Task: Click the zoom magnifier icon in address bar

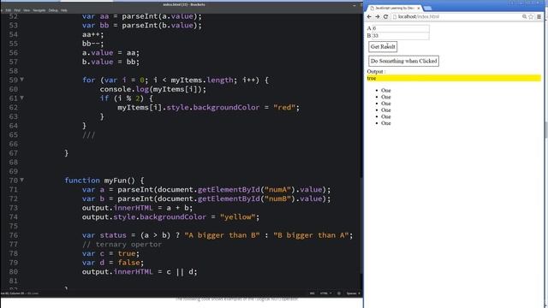Action: click(524, 17)
